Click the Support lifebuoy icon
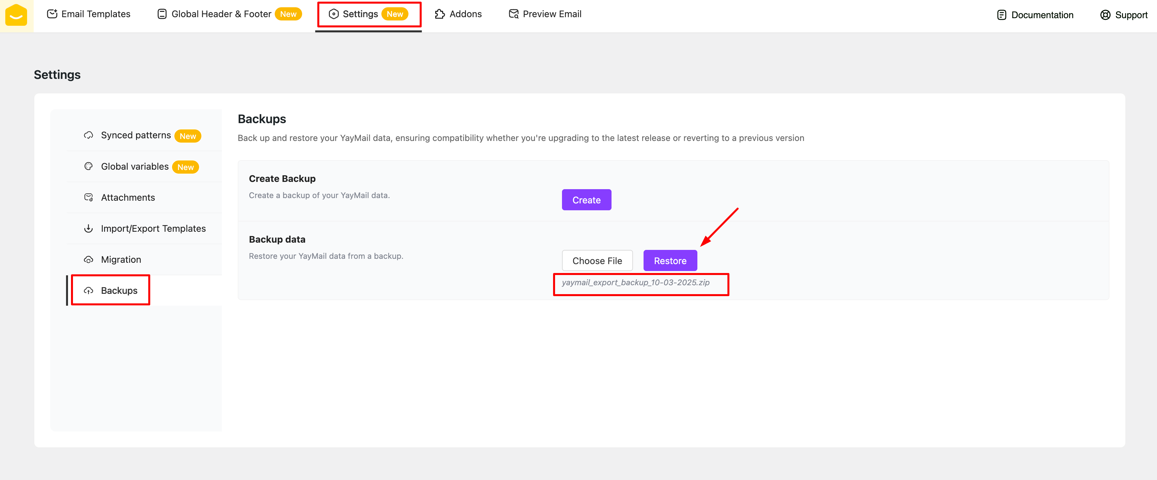Viewport: 1157px width, 480px height. click(x=1105, y=15)
